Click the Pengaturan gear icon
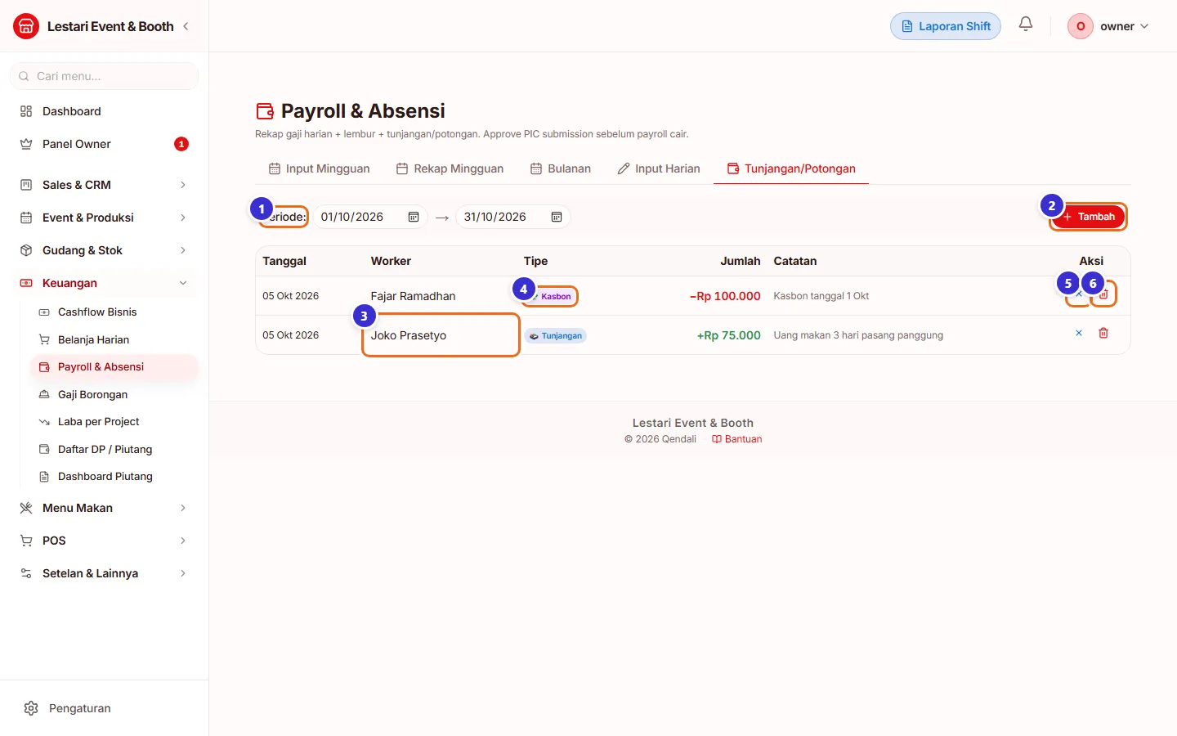The image size is (1177, 736). 31,708
